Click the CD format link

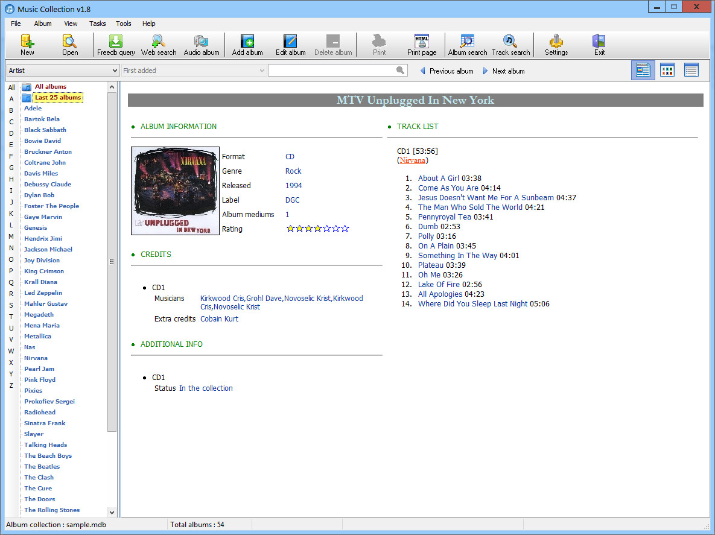click(290, 156)
